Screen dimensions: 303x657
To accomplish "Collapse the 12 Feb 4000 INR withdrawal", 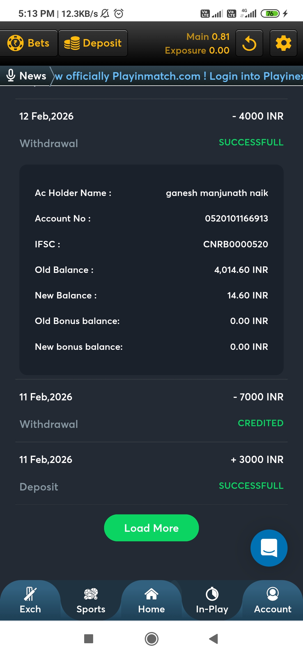I will point(151,129).
